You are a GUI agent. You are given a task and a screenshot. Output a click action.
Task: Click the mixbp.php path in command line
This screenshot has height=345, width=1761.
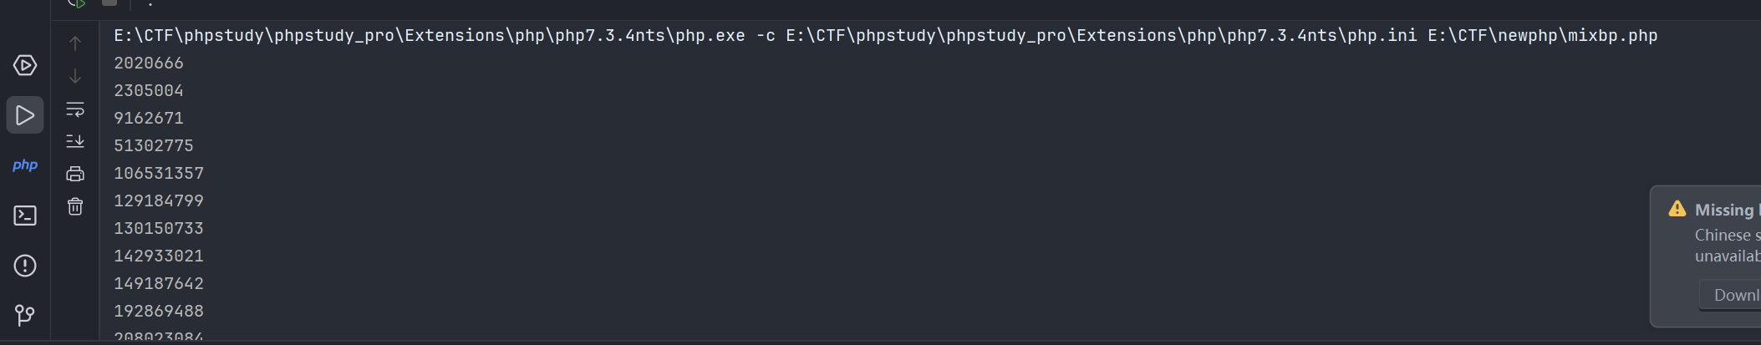click(x=1542, y=36)
